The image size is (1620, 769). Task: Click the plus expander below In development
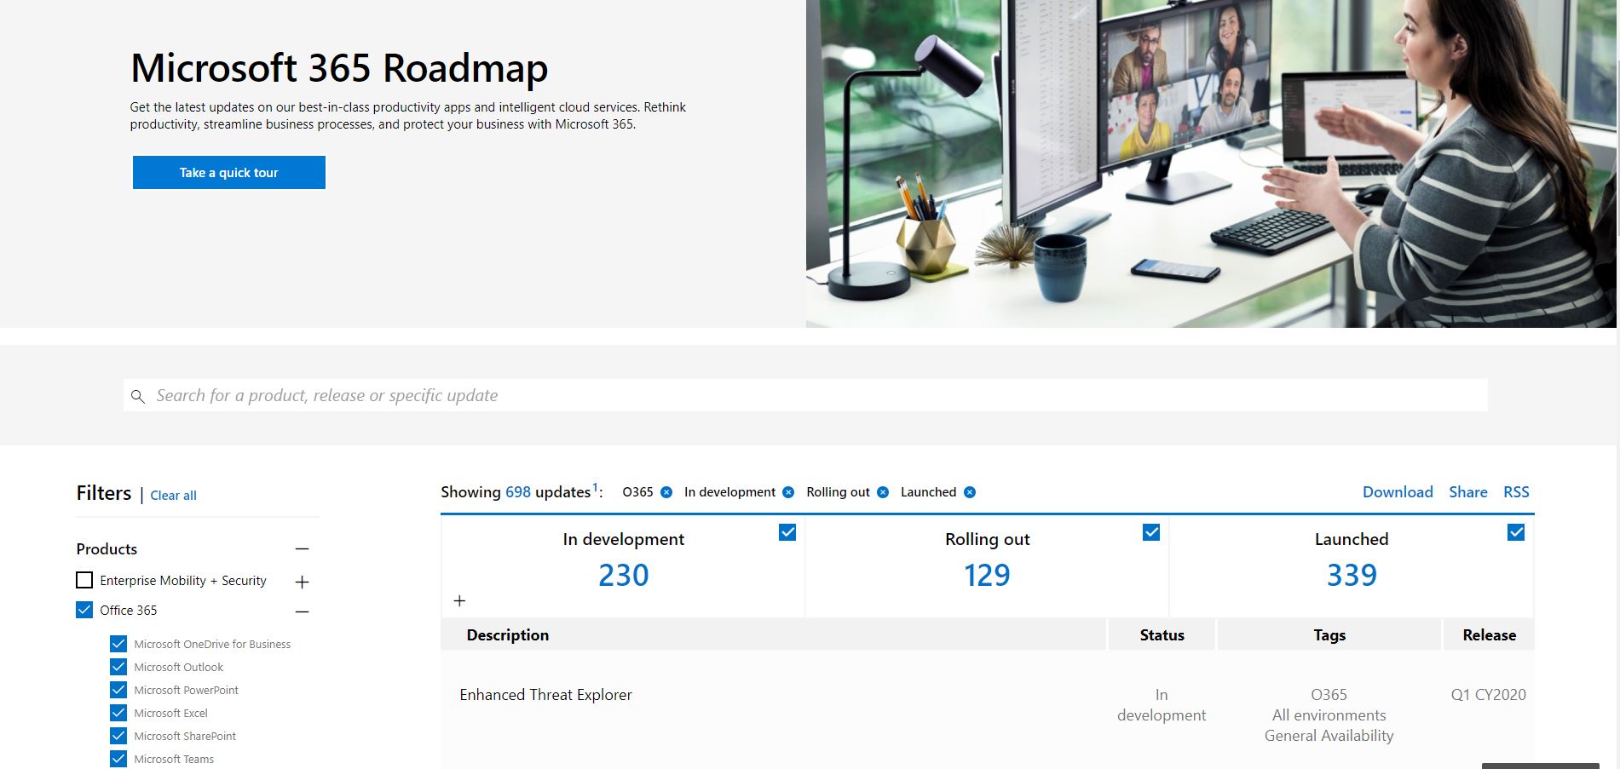coord(459,600)
